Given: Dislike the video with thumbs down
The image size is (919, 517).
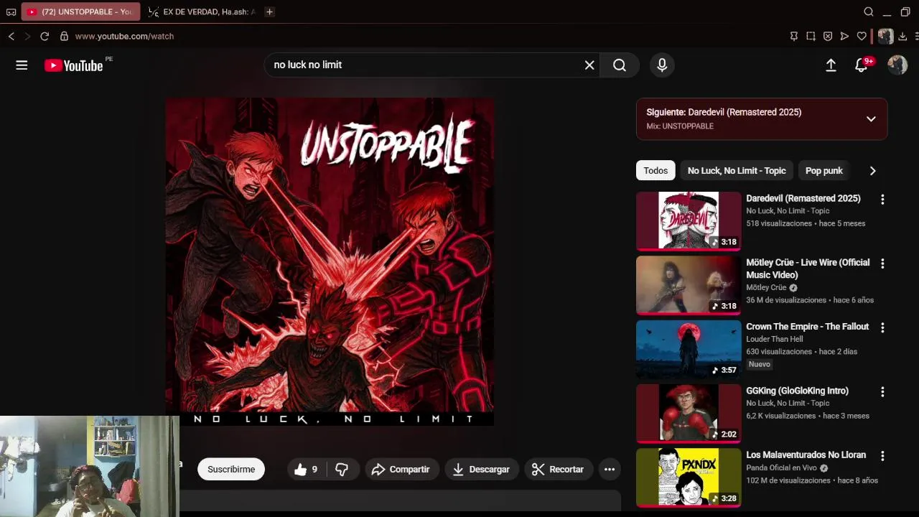Looking at the screenshot, I should [x=342, y=470].
